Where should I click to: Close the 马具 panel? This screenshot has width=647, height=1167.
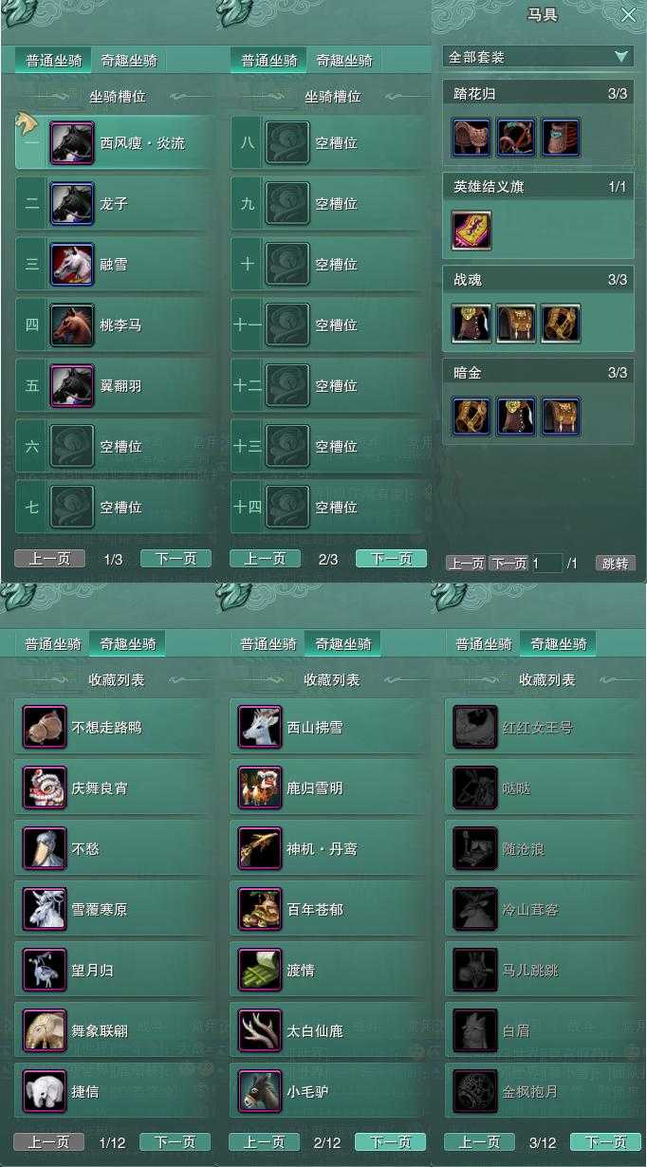tap(628, 15)
